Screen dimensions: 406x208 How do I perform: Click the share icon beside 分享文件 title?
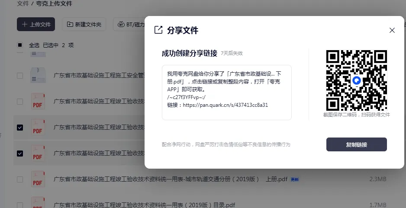[x=158, y=30]
